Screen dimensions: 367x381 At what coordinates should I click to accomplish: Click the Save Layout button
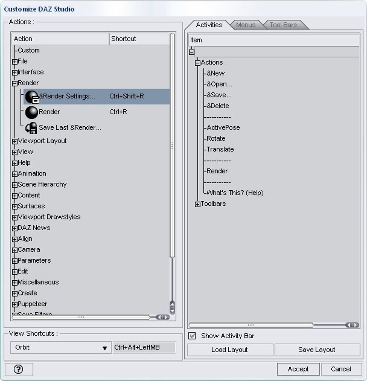pyautogui.click(x=317, y=350)
